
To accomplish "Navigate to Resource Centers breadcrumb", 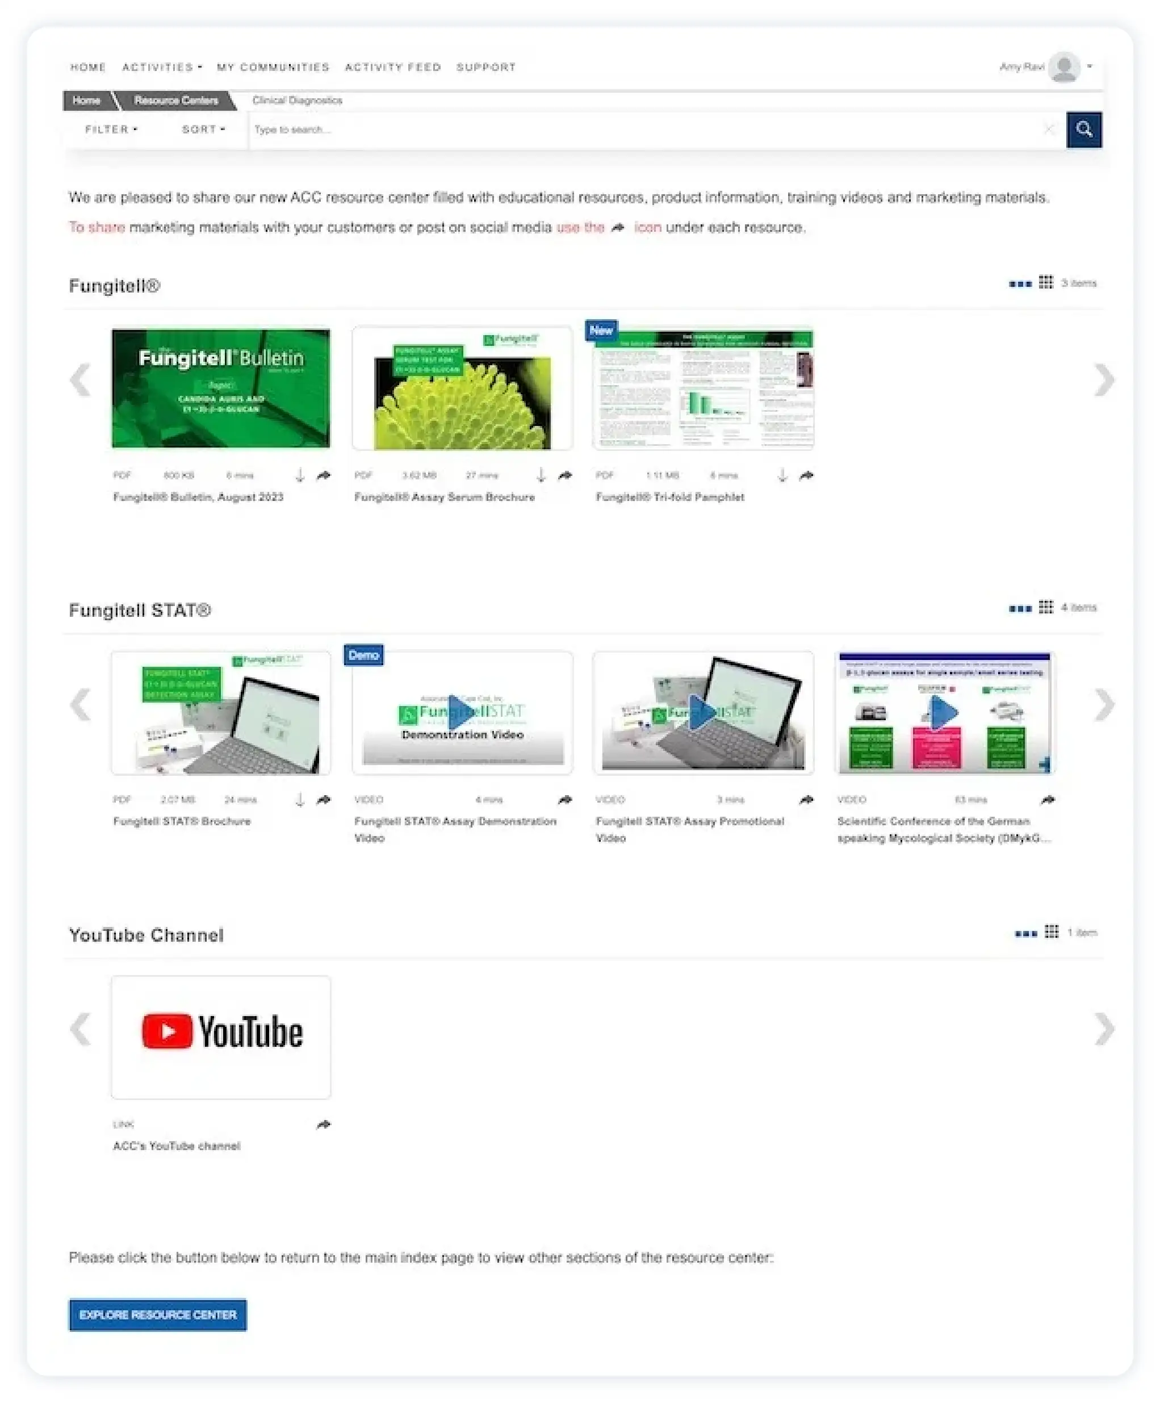I will (176, 100).
